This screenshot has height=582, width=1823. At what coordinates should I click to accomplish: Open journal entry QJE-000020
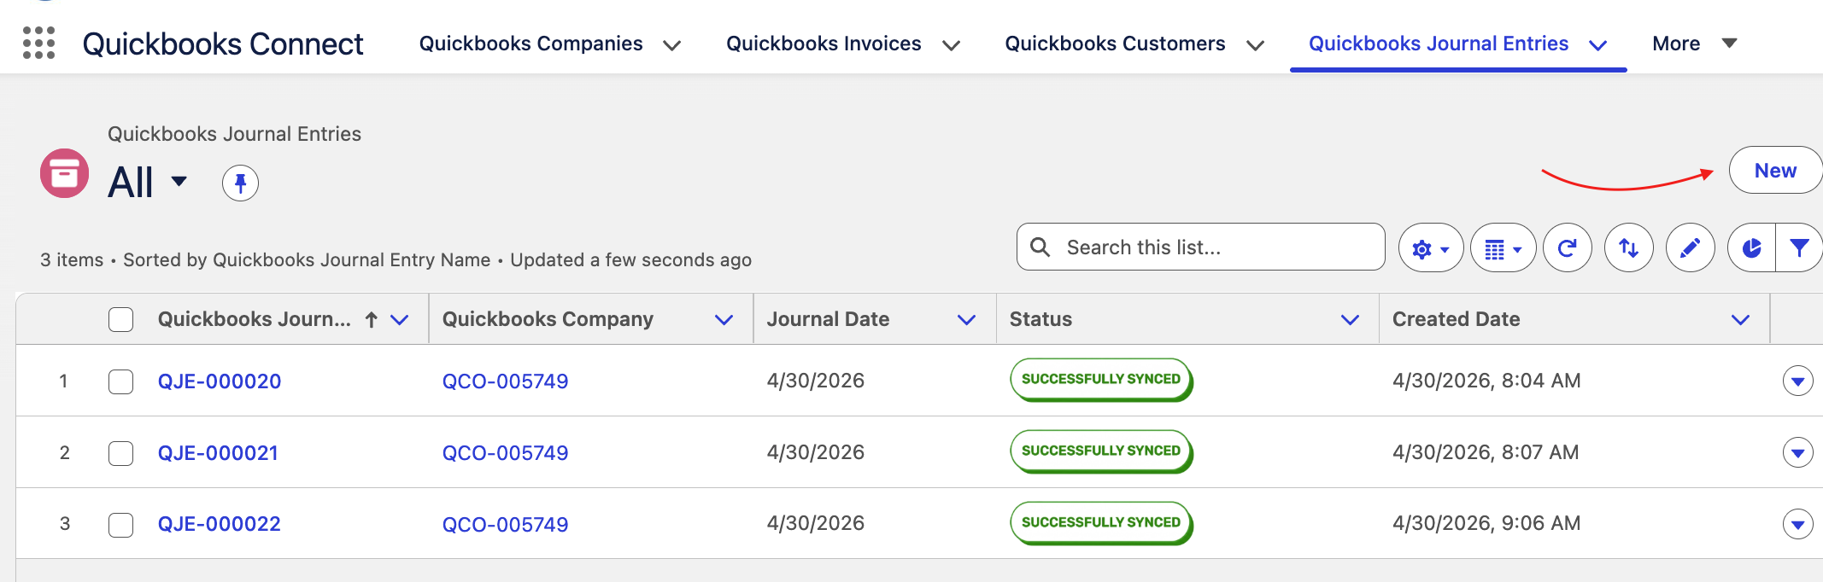[220, 381]
